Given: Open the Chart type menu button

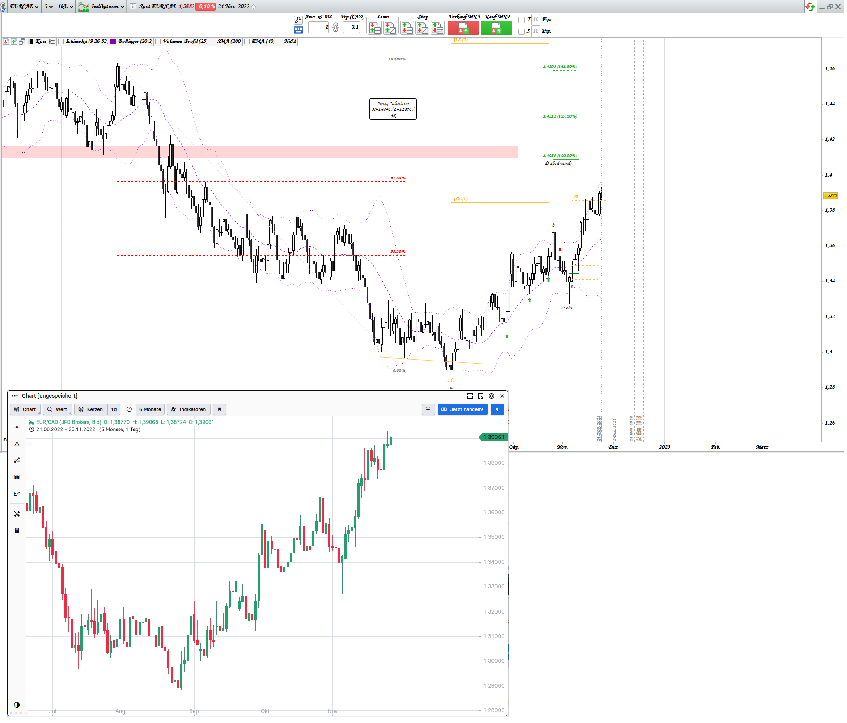Looking at the screenshot, I should pos(25,409).
